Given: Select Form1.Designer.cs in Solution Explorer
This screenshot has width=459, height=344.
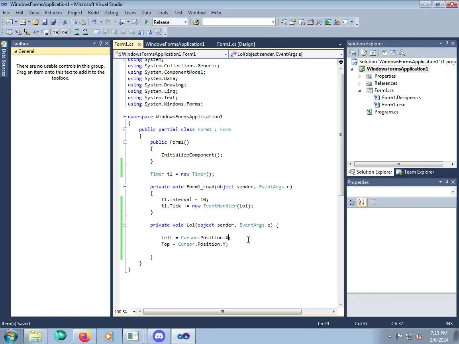Looking at the screenshot, I should pyautogui.click(x=401, y=98).
